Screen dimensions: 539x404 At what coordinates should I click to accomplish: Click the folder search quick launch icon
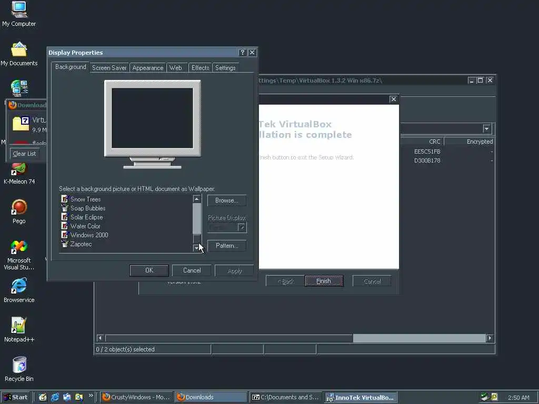[x=79, y=397]
